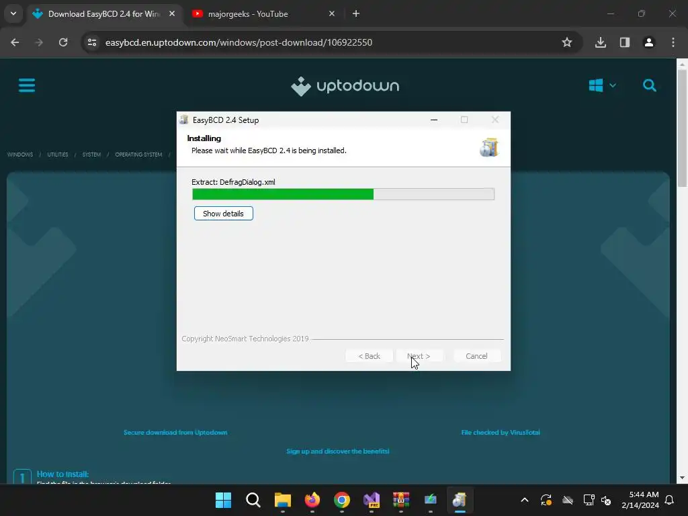Click the WINDOWS breadcrumb

point(20,155)
